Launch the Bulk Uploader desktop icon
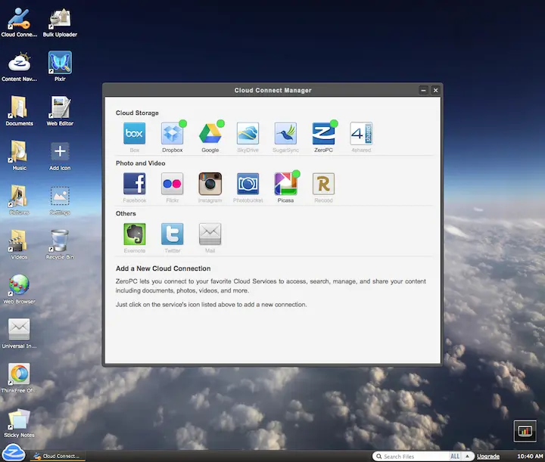The height and width of the screenshot is (462, 545). (60, 22)
